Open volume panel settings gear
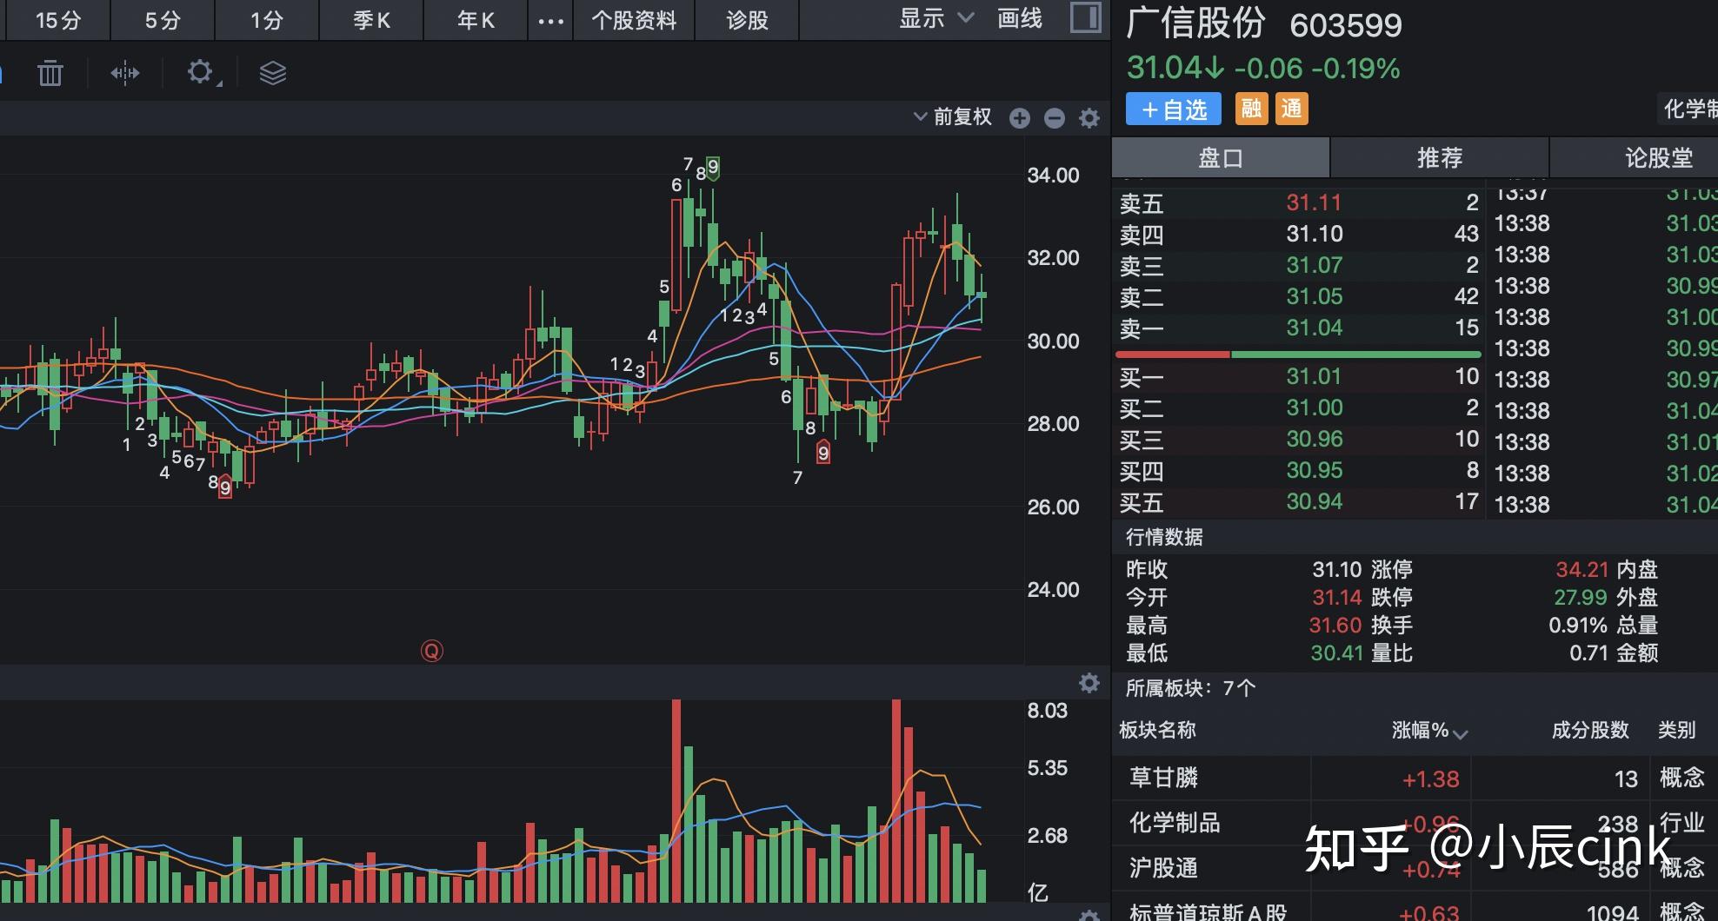 (1089, 683)
